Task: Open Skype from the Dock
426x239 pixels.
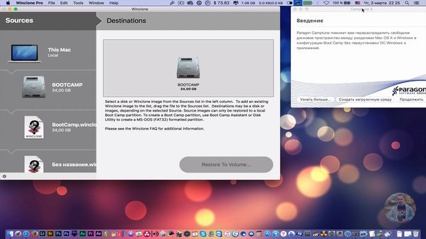Action: pyautogui.click(x=203, y=234)
